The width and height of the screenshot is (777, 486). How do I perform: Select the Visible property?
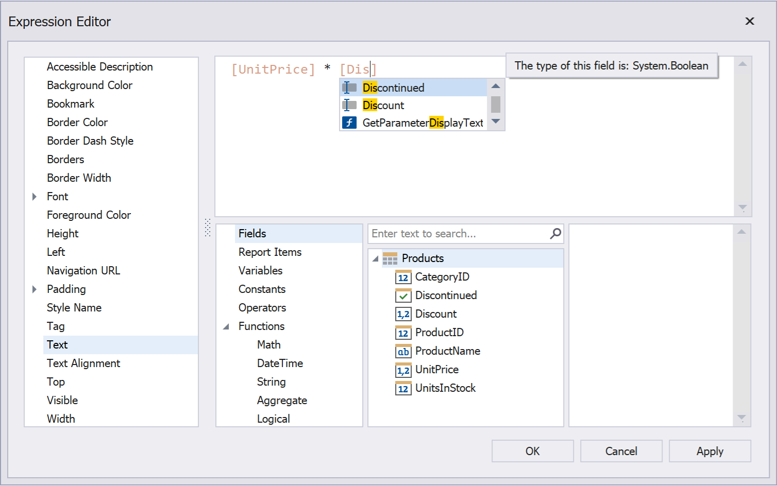coord(62,401)
